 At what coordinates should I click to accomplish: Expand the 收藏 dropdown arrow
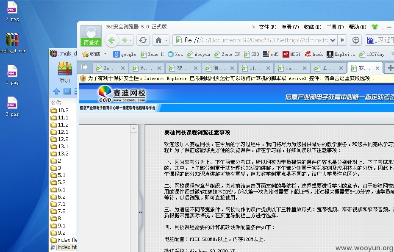point(105,53)
